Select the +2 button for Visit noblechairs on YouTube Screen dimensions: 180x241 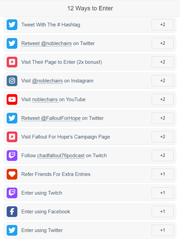tap(163, 99)
